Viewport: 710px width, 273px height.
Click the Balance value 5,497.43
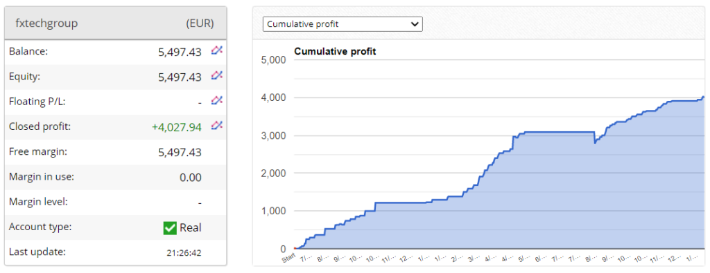[180, 53]
